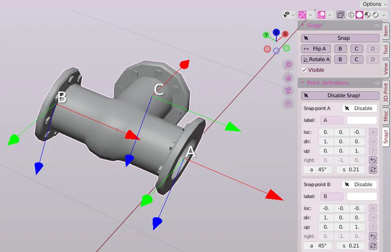
Task: Click the red negative X circle on the gizmo
Action: 267,49
